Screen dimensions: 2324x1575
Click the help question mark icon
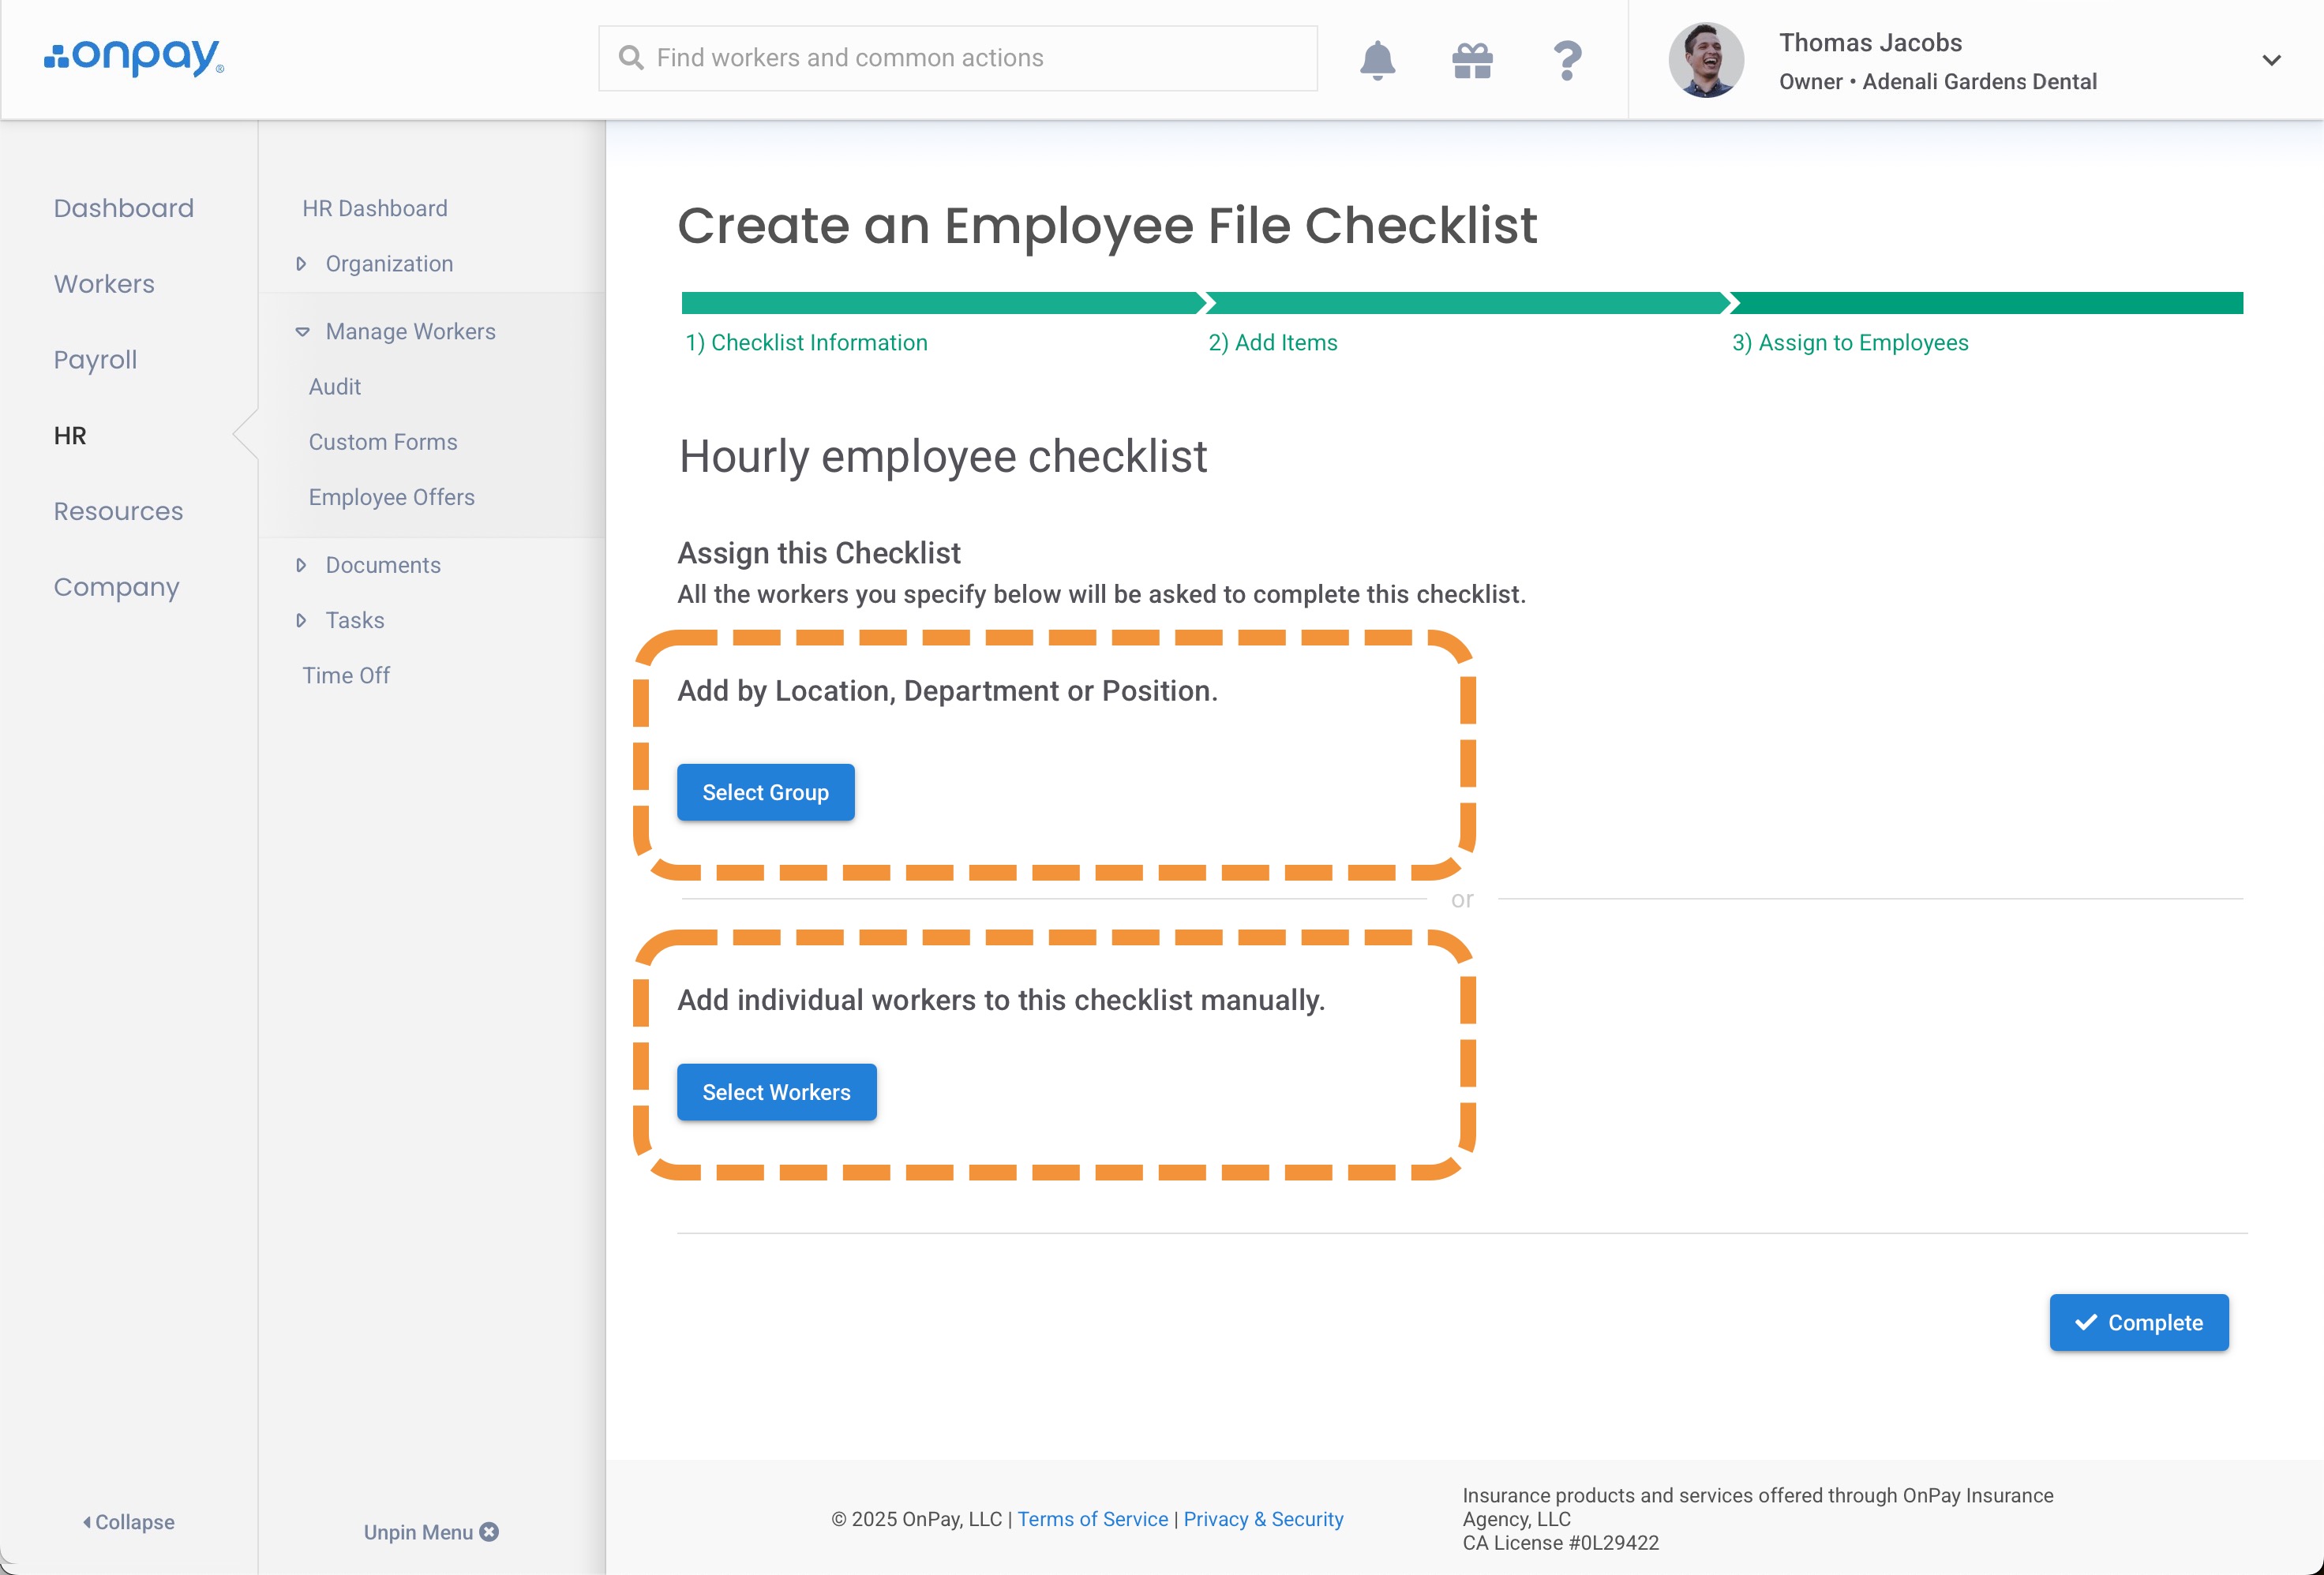click(1567, 60)
